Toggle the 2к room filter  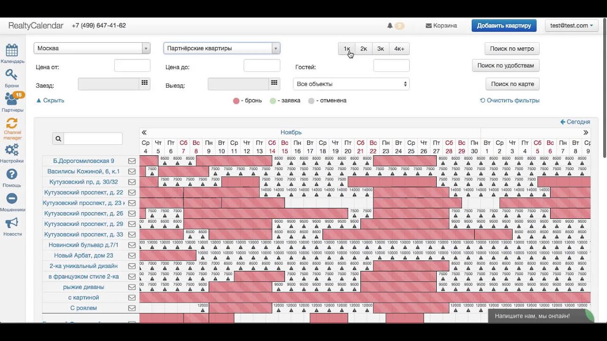[x=364, y=49]
